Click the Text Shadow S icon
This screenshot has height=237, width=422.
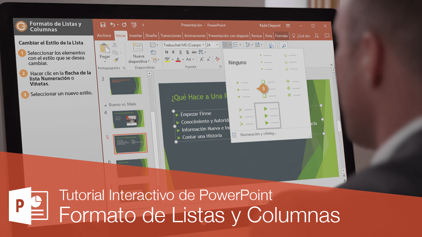pos(188,52)
